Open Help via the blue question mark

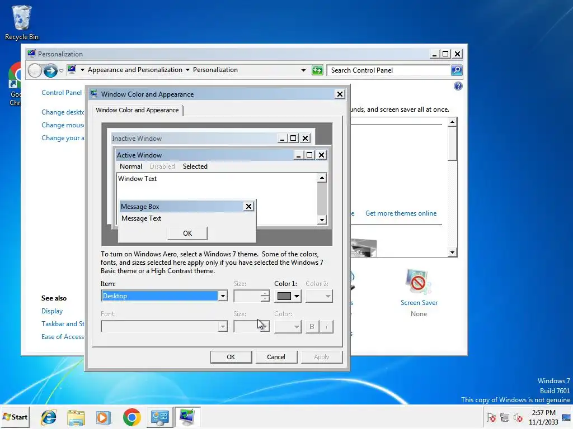(458, 86)
